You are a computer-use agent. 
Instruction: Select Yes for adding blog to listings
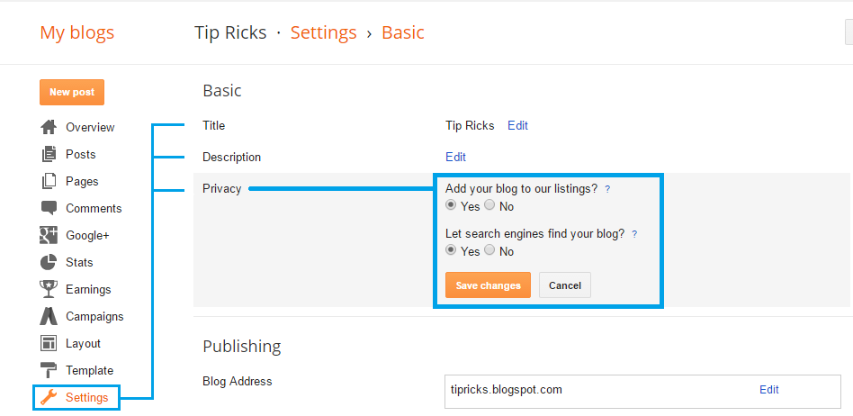click(451, 206)
